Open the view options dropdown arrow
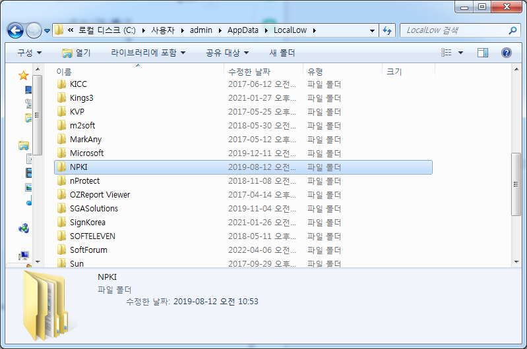The width and height of the screenshot is (527, 349). coord(461,53)
